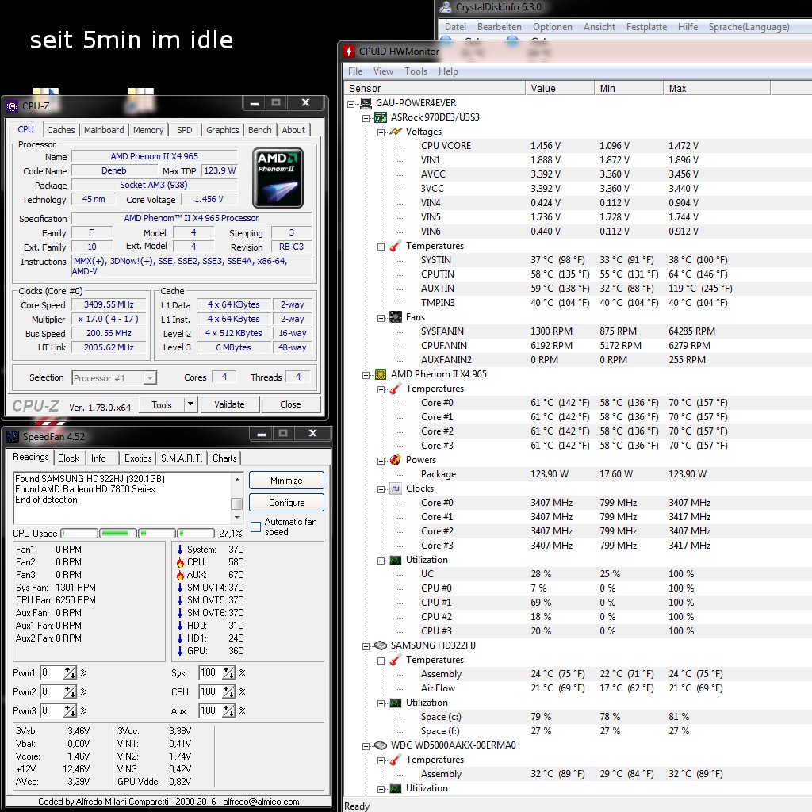Click the ASRock 970DE3/U3S3 mainboard icon
This screenshot has height=812, width=812.
click(x=381, y=117)
